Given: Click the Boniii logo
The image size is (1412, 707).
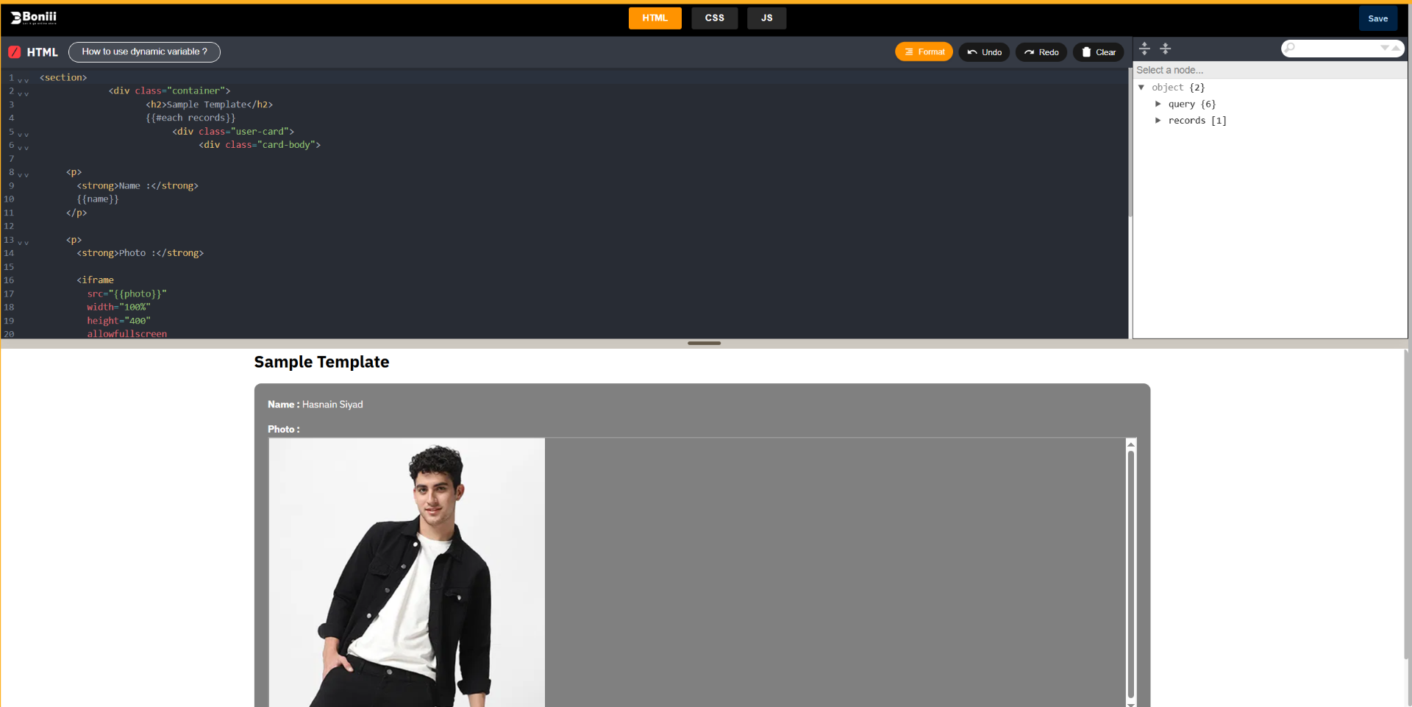Looking at the screenshot, I should tap(32, 17).
